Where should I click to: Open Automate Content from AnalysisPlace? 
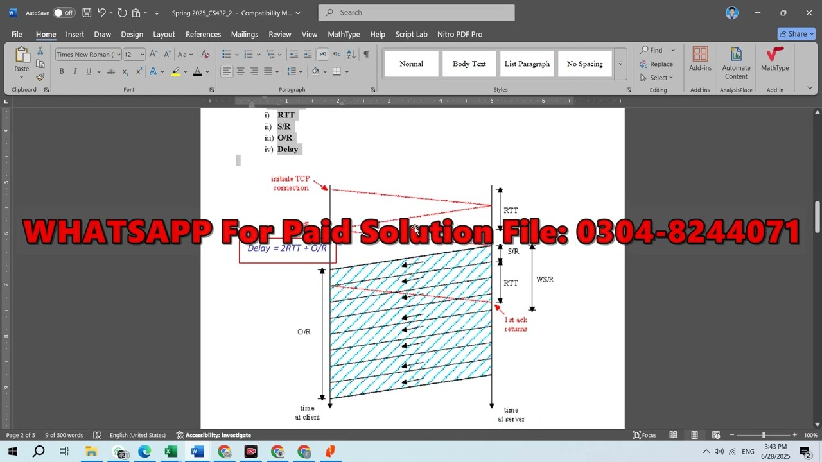(736, 64)
